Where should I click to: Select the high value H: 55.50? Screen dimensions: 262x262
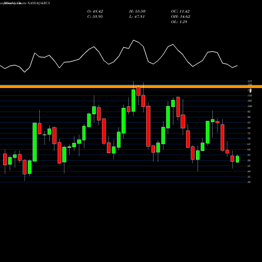coord(137,12)
